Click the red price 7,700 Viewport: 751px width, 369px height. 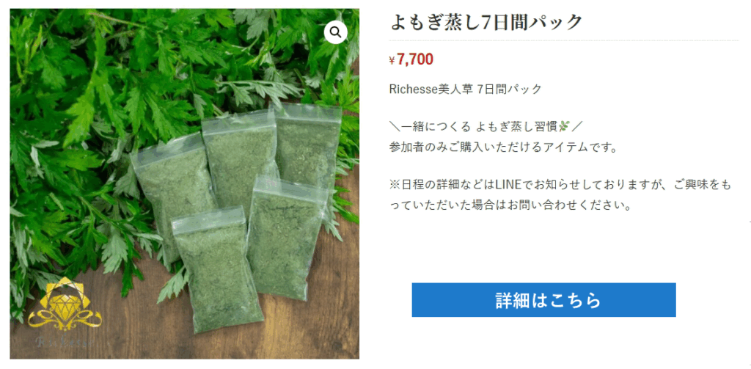(415, 59)
